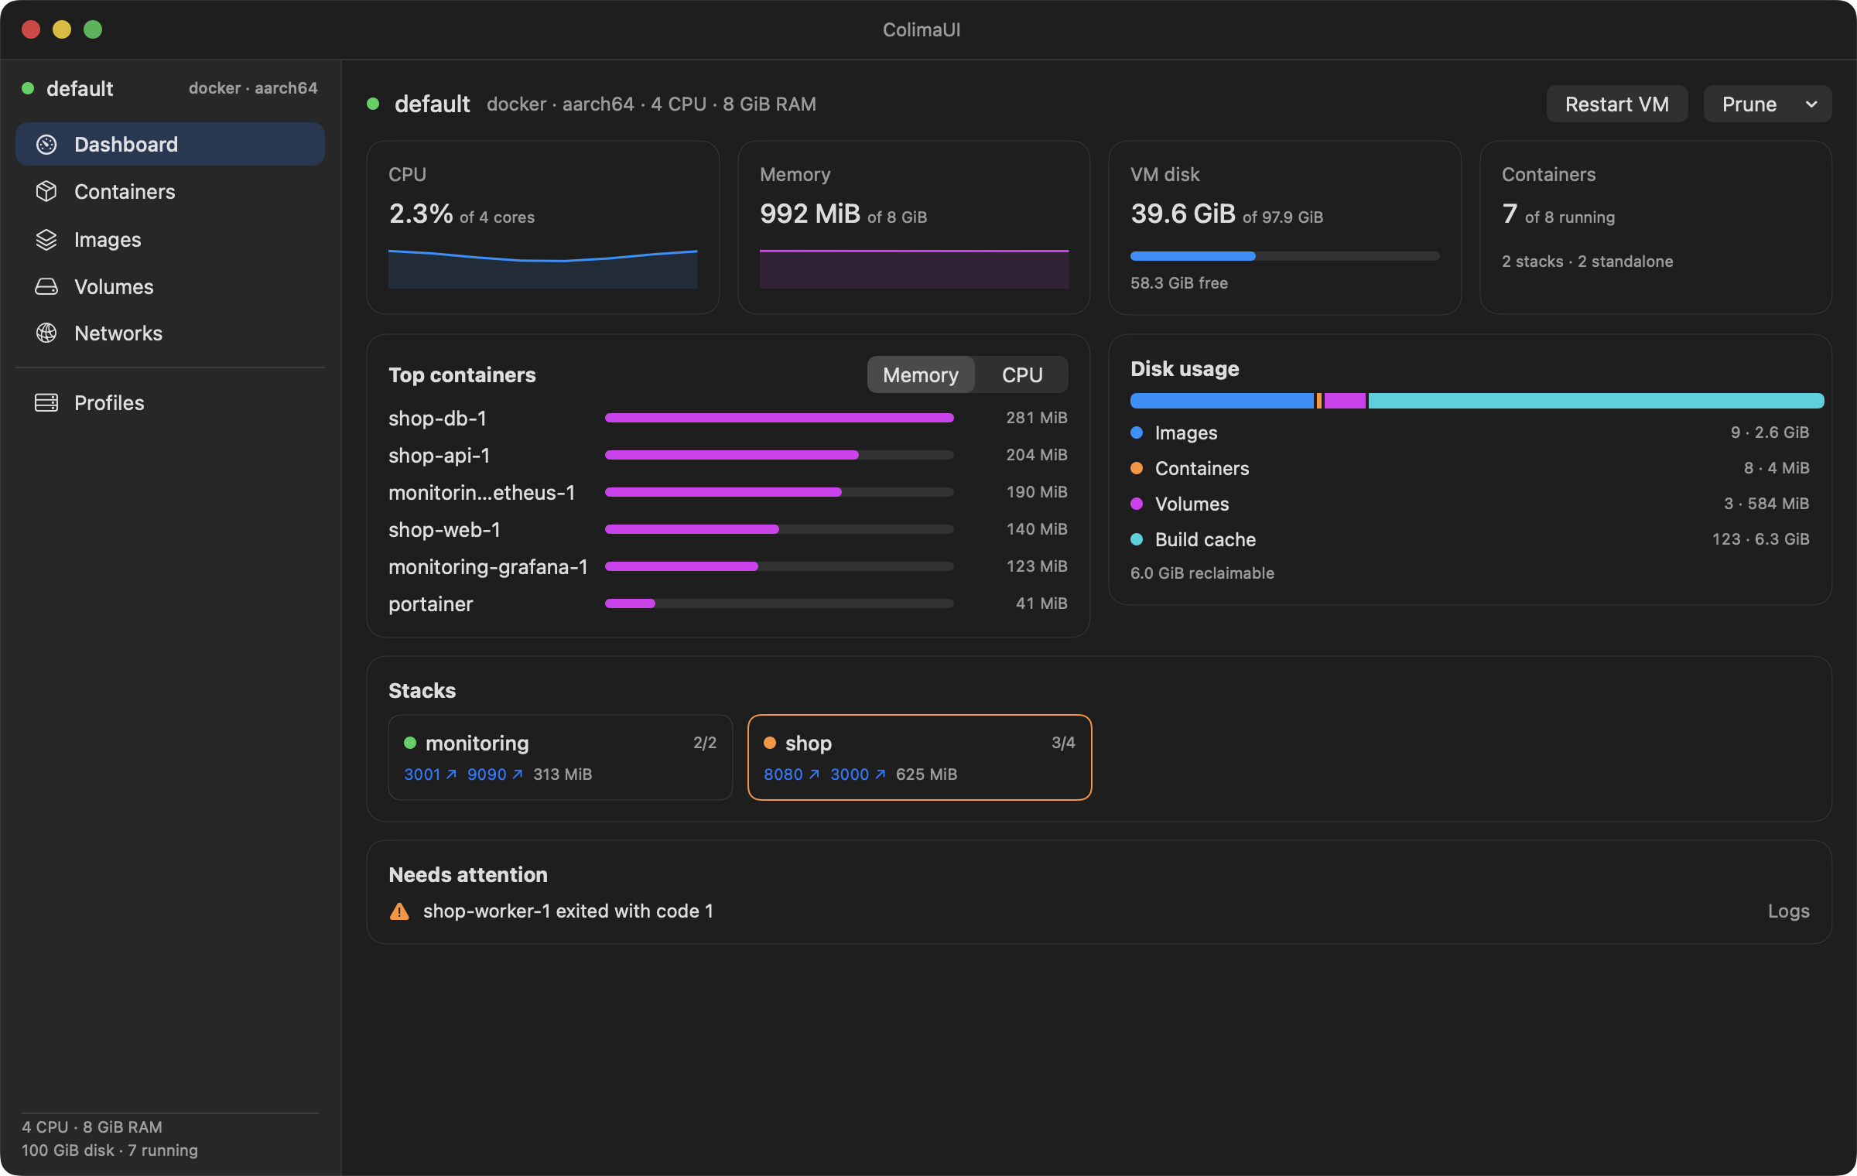Go to the Images section label
Image resolution: width=1857 pixels, height=1176 pixels.
tap(108, 240)
